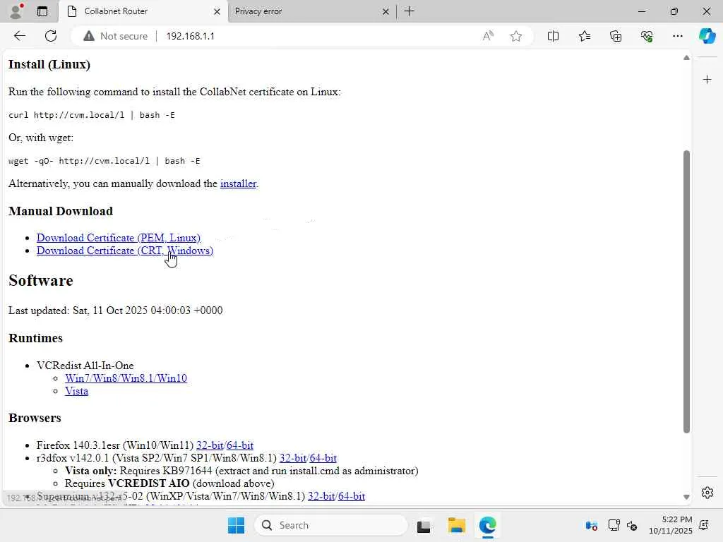Click the Install (Linux) heading

pos(49,64)
